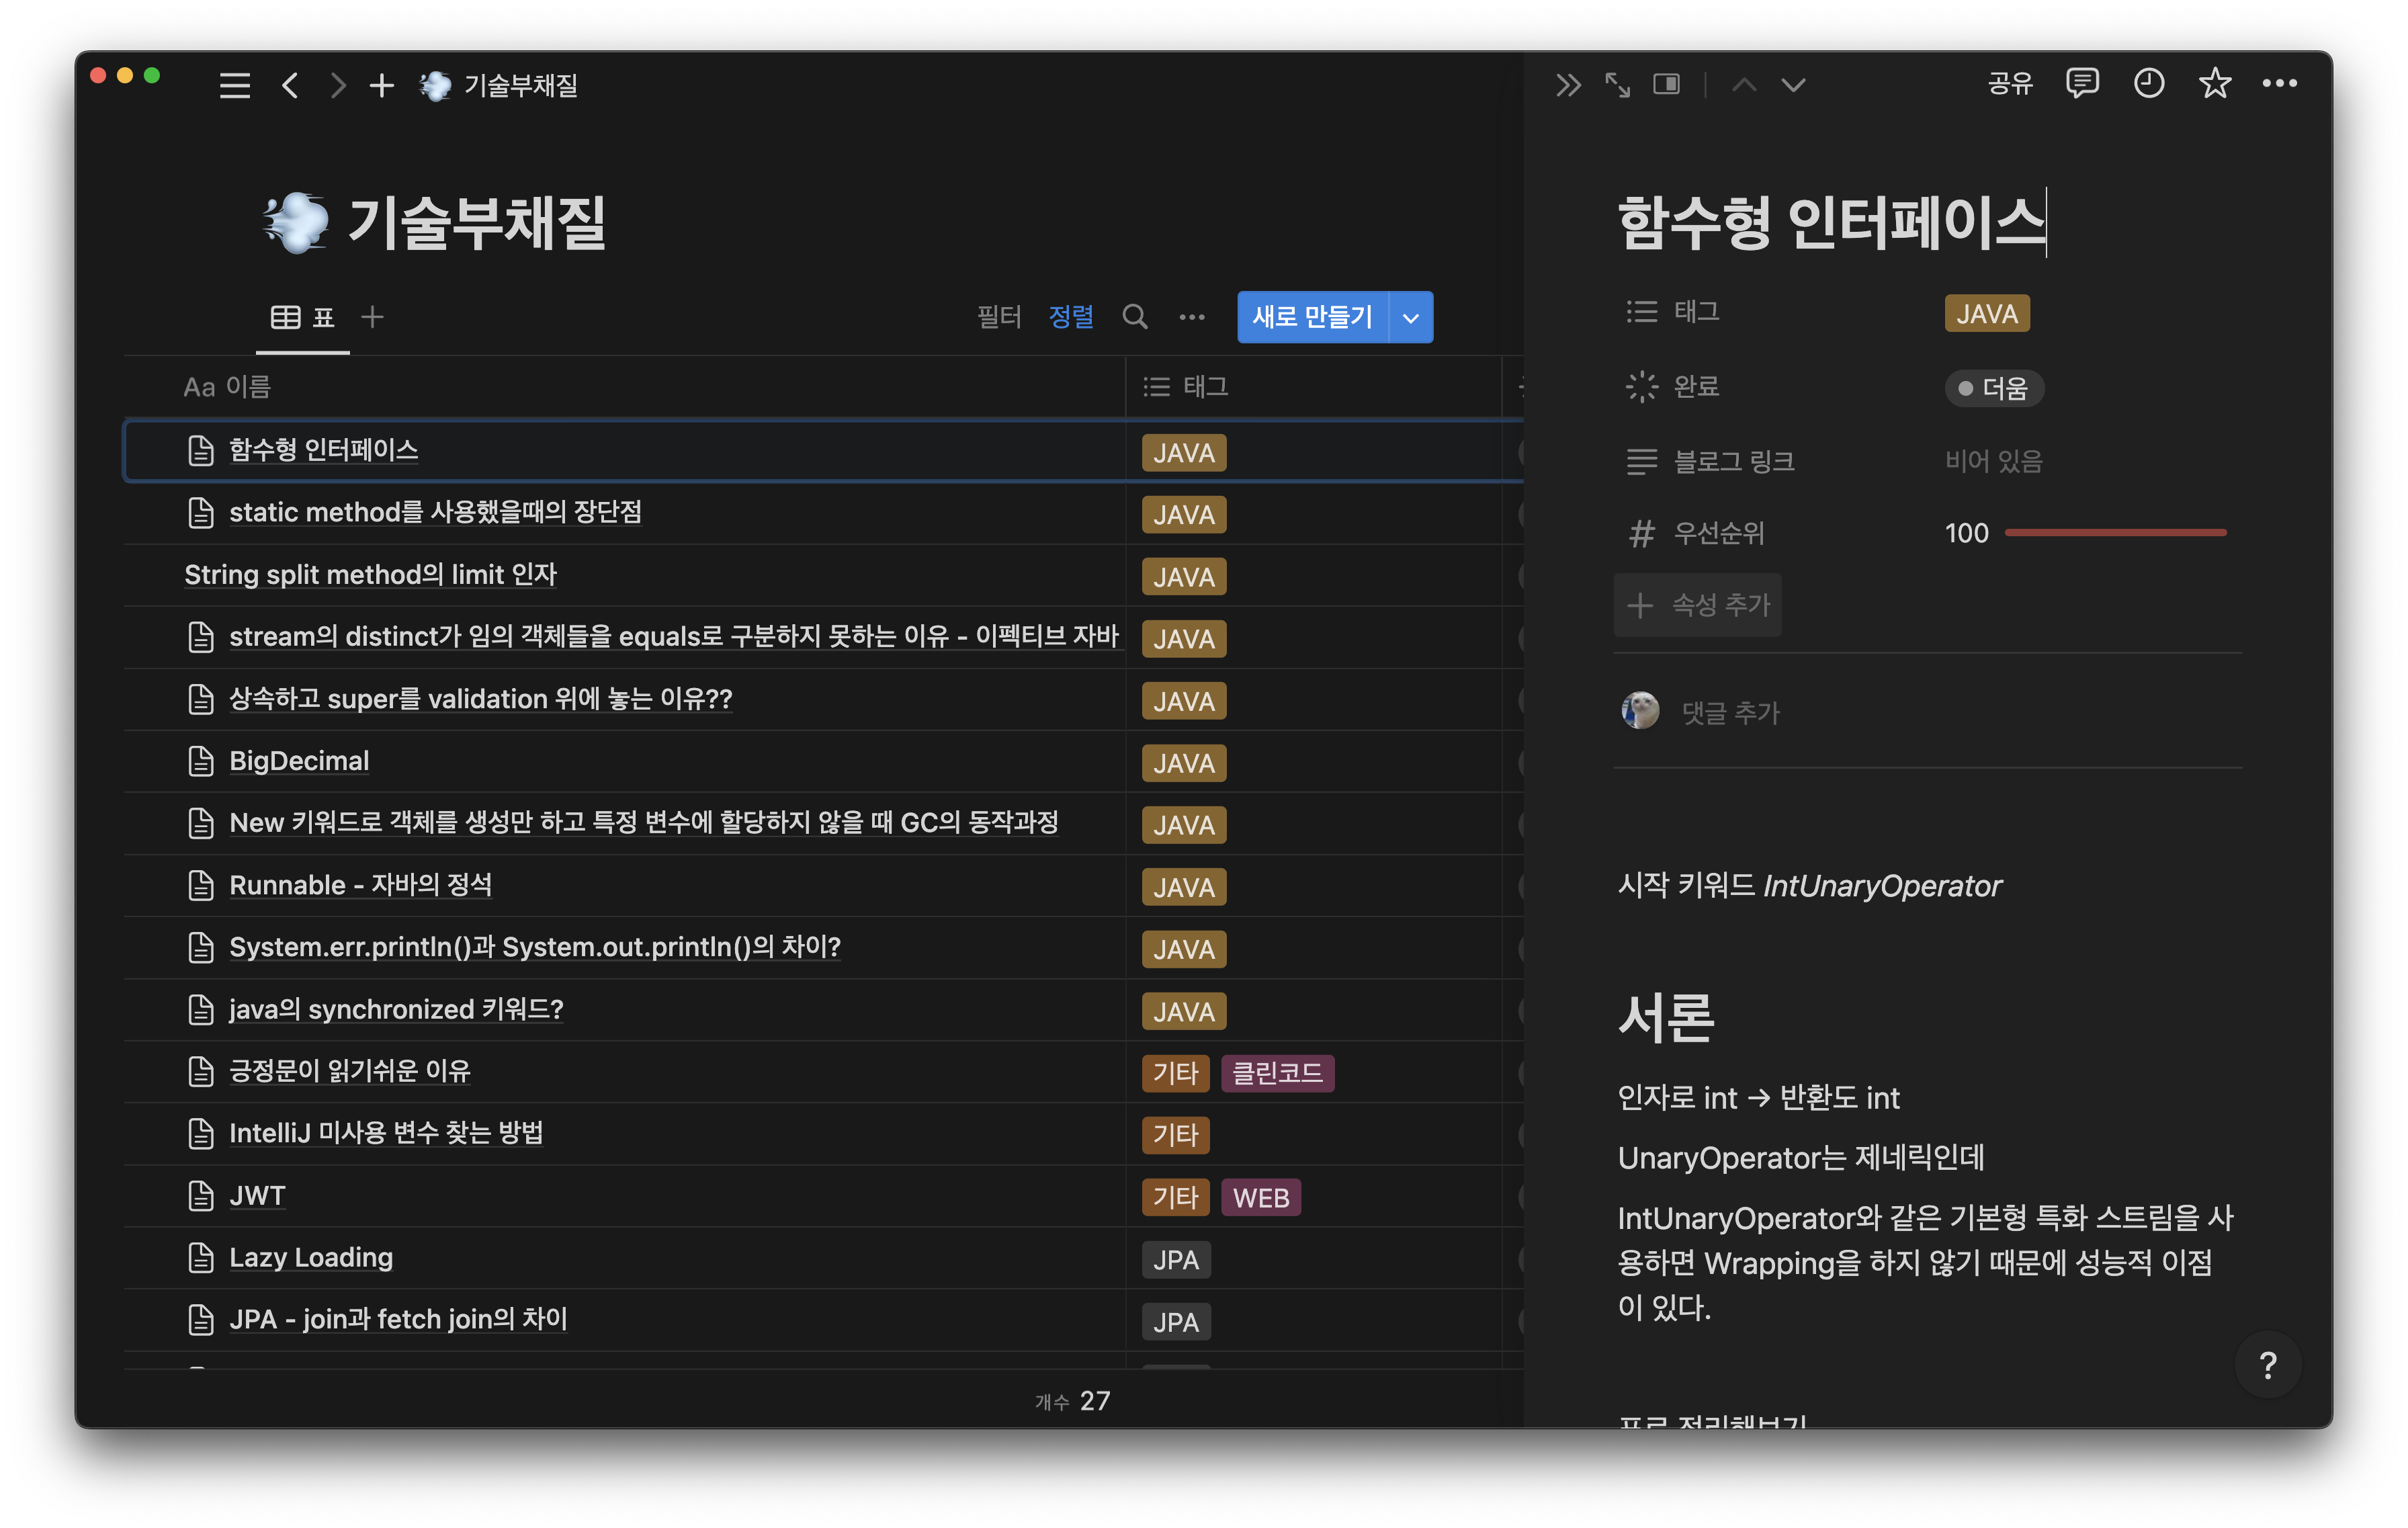Screen dimensions: 2408x1528
Task: Open the sidebar hamburger menu
Action: [234, 86]
